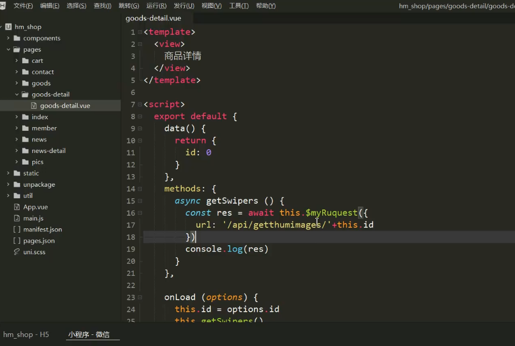Open the 编辑(E) menu
This screenshot has width=515, height=346.
coord(50,6)
